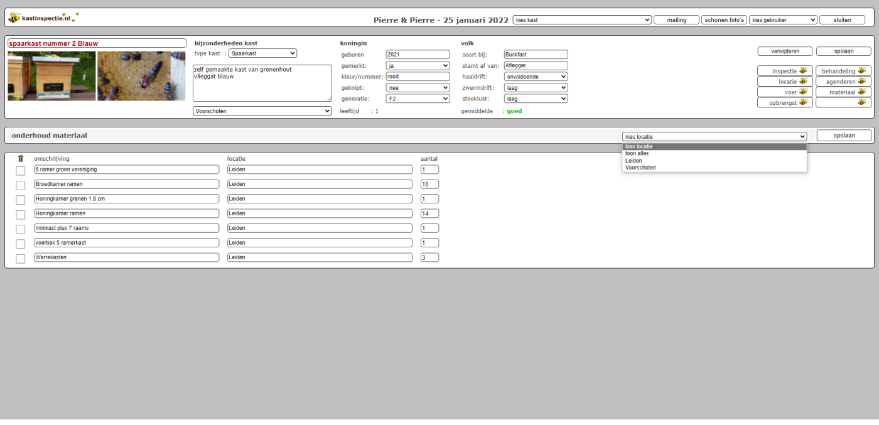The height and width of the screenshot is (425, 879).
Task: Click the 'goed' gemiddelde value
Action: pos(514,111)
